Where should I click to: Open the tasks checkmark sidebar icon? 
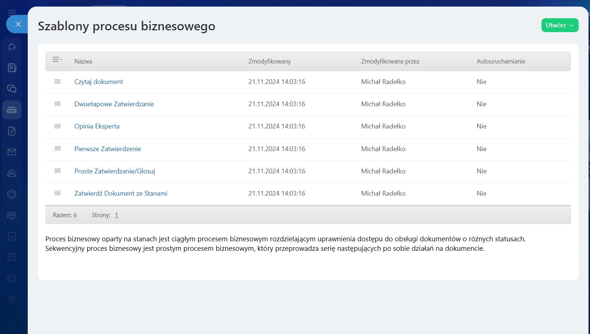[12, 236]
